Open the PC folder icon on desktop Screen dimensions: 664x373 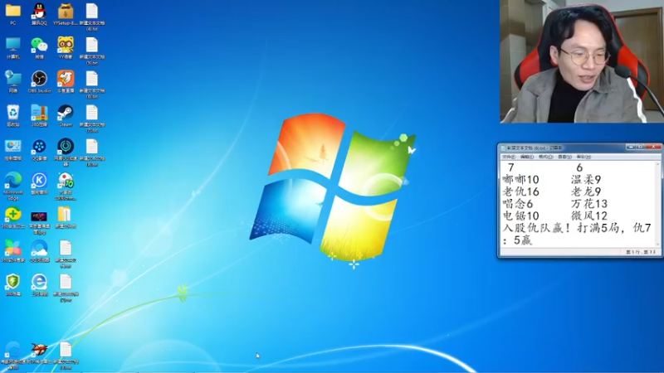coord(13,13)
